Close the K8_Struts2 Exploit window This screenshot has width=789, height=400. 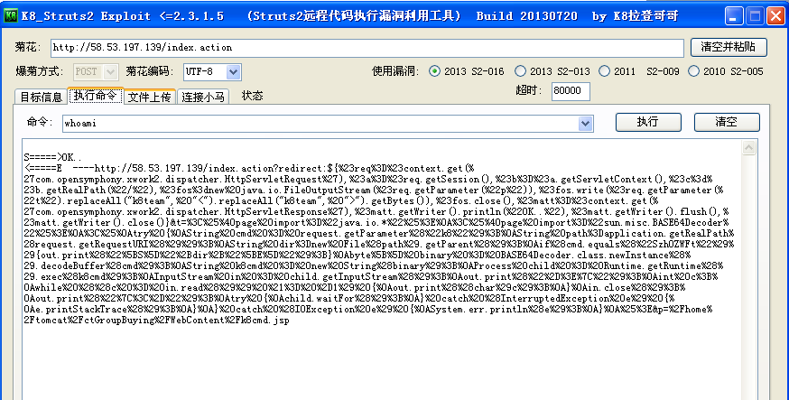(775, 16)
